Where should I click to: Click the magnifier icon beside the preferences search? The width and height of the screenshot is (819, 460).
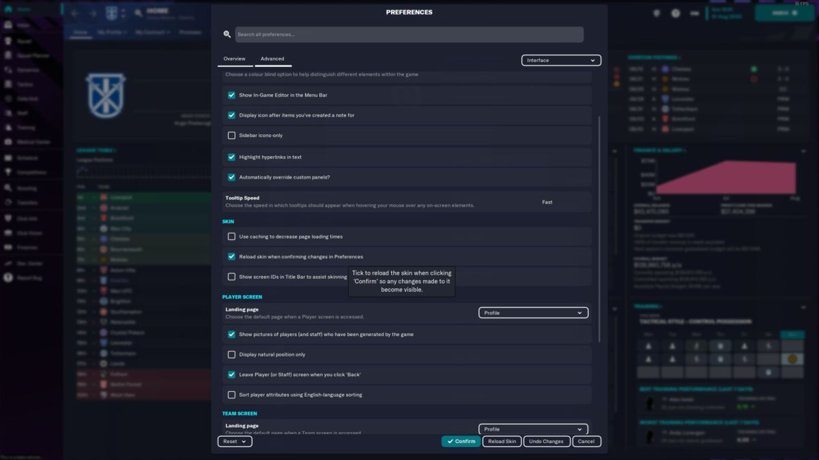coord(227,34)
